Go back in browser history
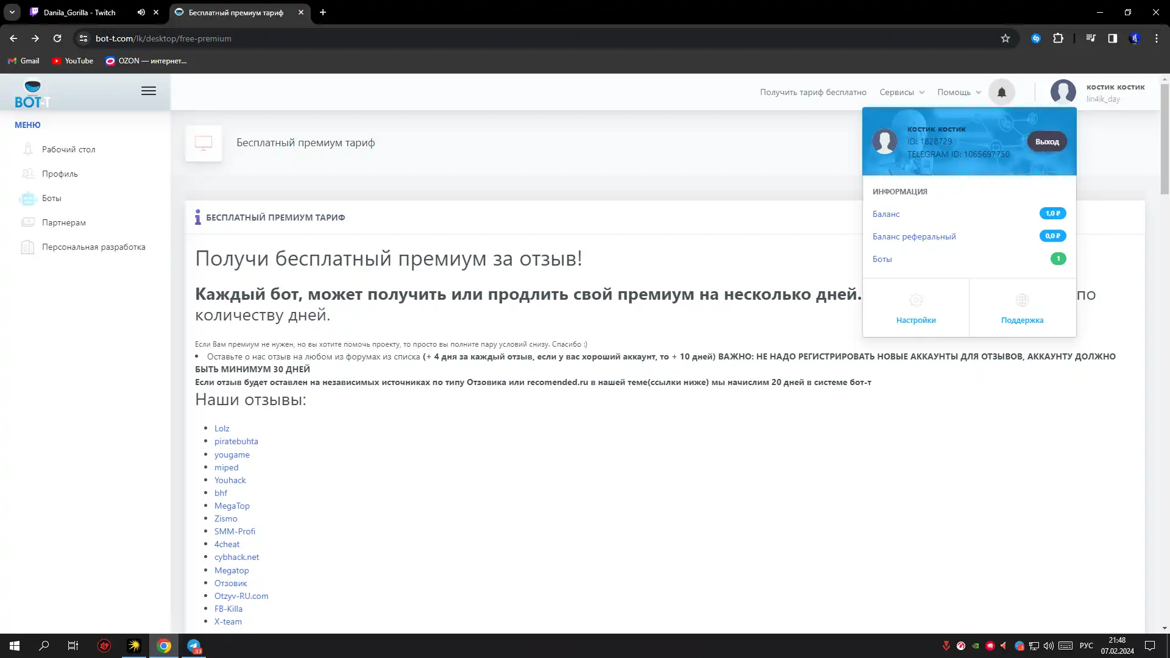1170x658 pixels. coord(13,38)
